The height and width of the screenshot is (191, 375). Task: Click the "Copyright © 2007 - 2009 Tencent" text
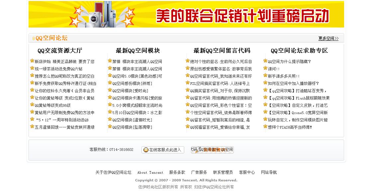pyautogui.click(x=186, y=180)
